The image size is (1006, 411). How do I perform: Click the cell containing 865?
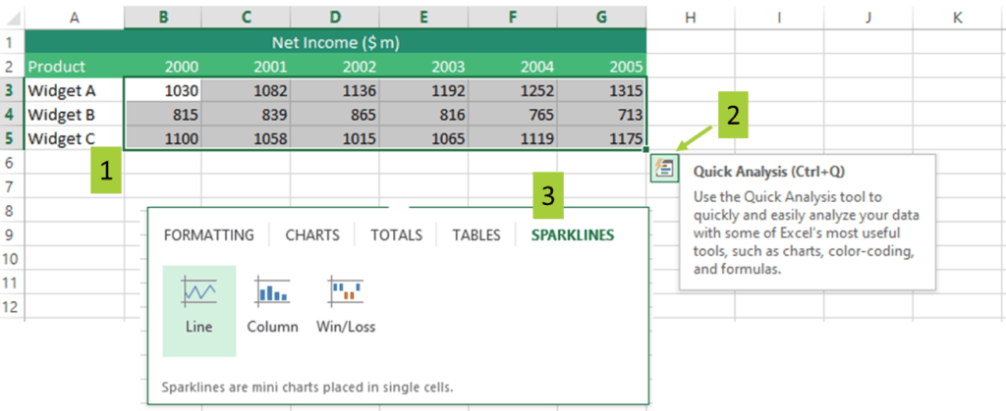[x=335, y=115]
